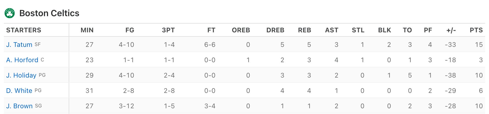Click the +/- column header
489x114 pixels.
coord(451,30)
